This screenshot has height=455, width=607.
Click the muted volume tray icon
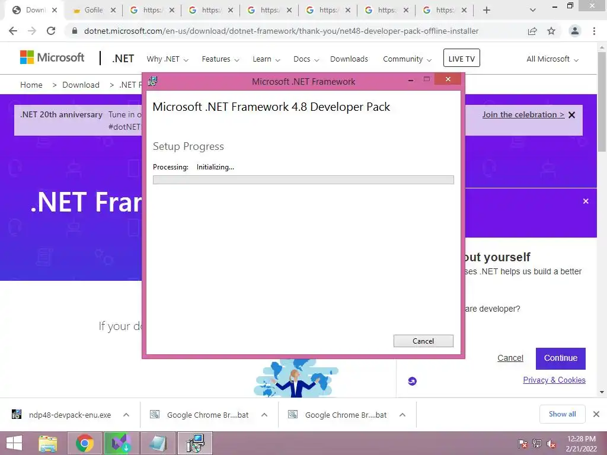tap(551, 444)
